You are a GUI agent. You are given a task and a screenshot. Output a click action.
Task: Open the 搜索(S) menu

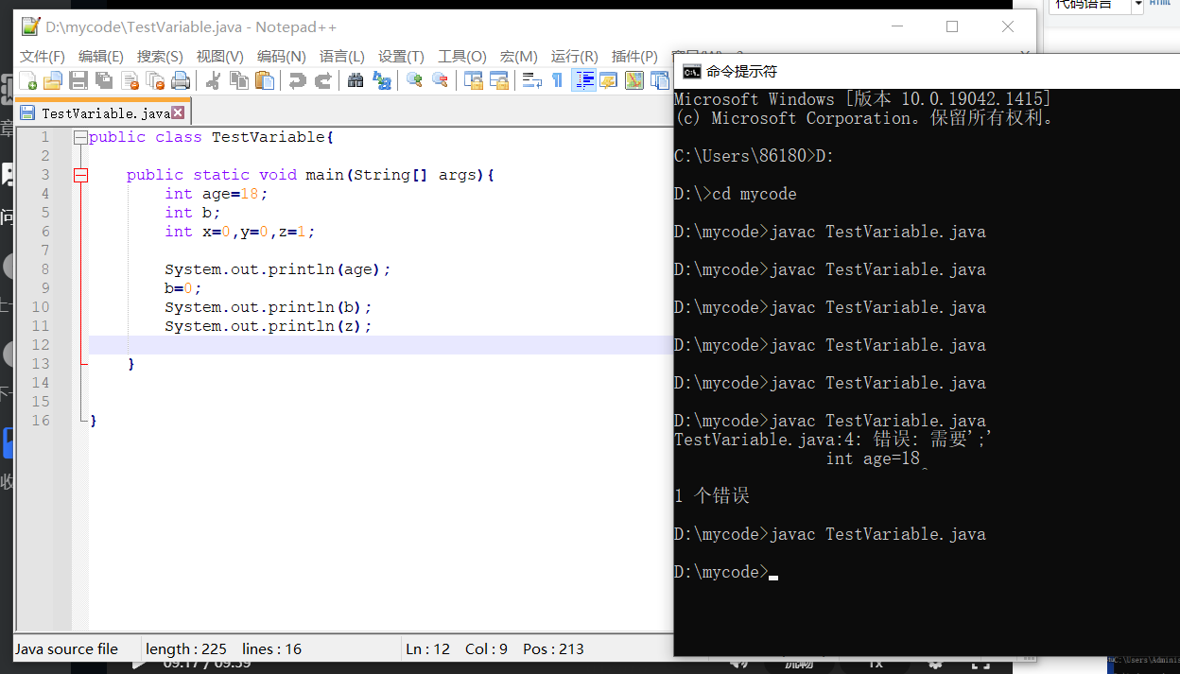(160, 57)
